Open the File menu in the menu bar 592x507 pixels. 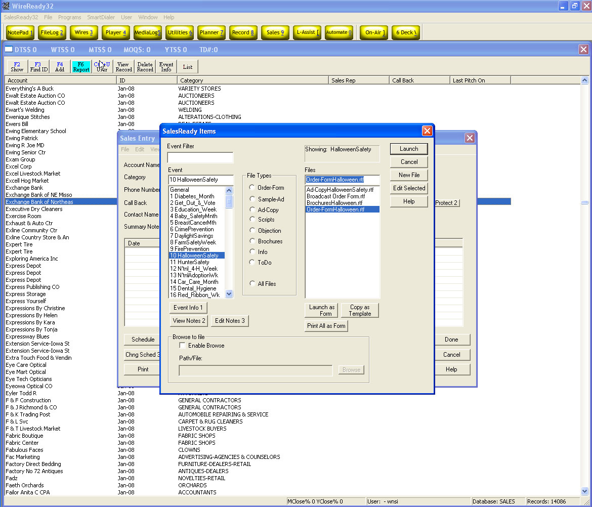coord(48,17)
